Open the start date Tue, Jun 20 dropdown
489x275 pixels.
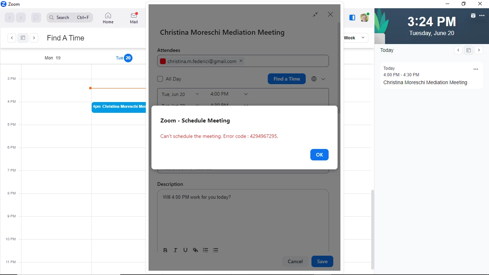[x=180, y=94]
